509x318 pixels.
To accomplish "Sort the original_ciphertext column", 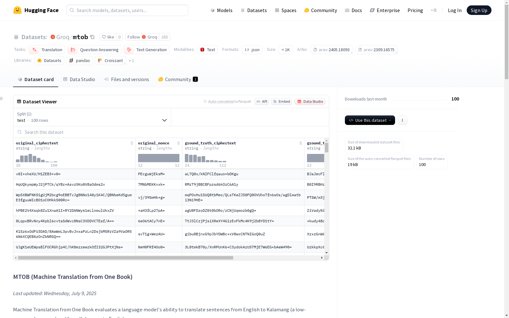I will pos(132,143).
